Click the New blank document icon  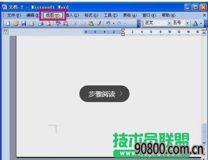click(8, 23)
